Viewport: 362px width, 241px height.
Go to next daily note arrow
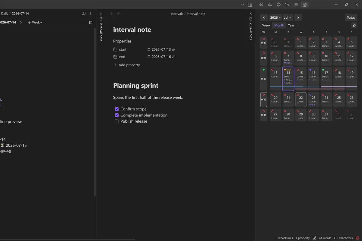[x=21, y=22]
